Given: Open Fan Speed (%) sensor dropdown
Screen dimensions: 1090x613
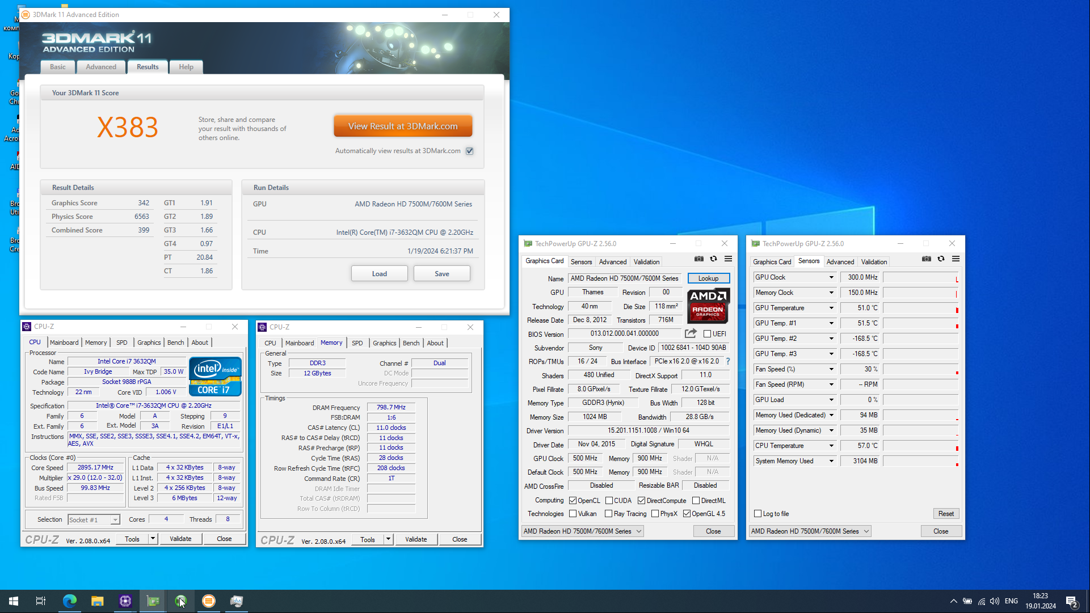Looking at the screenshot, I should coord(831,369).
